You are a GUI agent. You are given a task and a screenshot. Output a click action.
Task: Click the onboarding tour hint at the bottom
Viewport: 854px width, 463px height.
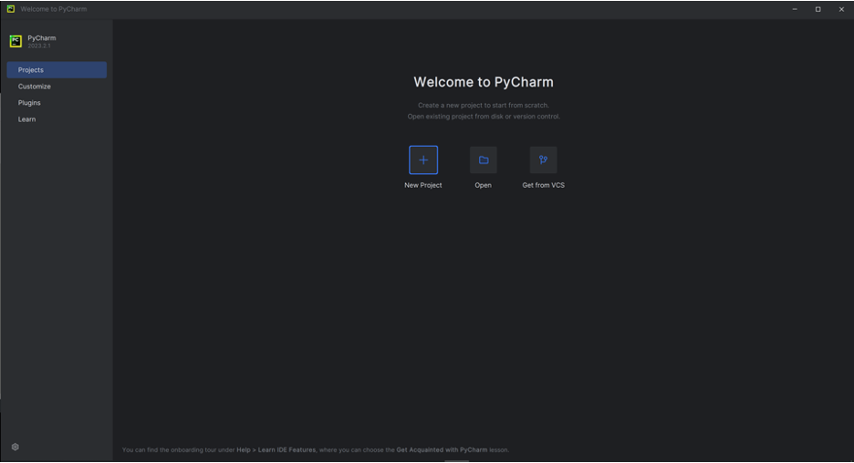[x=316, y=449]
